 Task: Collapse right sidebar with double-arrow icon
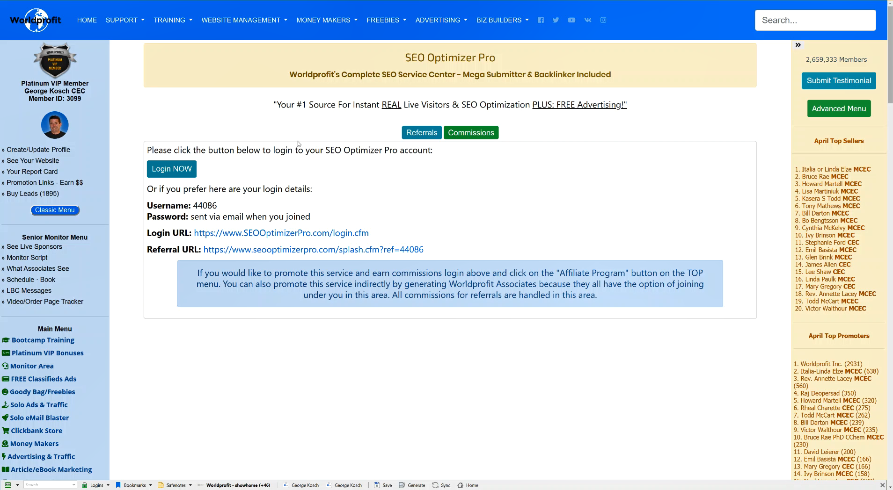tap(798, 45)
